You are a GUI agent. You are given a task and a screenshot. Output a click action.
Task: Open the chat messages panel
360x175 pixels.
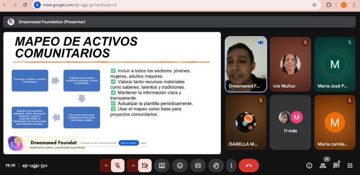[x=336, y=166]
